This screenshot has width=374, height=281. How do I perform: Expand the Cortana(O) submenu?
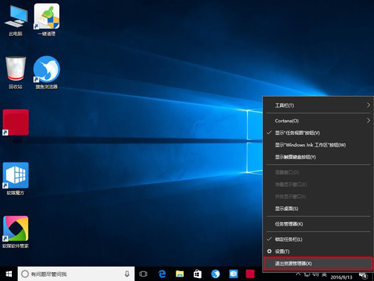tap(318, 121)
